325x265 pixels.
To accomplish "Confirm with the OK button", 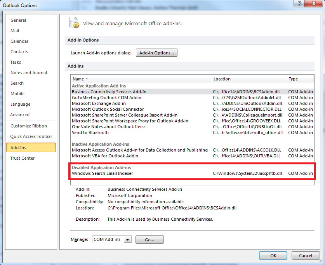I will [273, 255].
